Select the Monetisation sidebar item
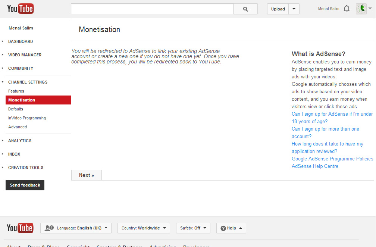 (x=38, y=100)
